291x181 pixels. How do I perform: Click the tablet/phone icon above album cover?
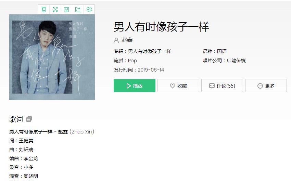click(x=44, y=10)
